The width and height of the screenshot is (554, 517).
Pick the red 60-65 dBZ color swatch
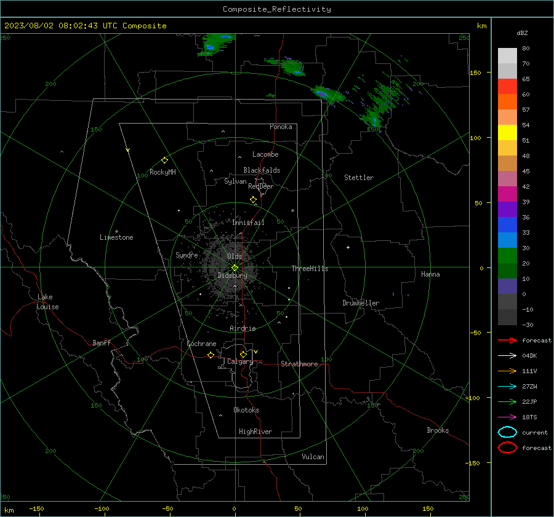point(507,87)
